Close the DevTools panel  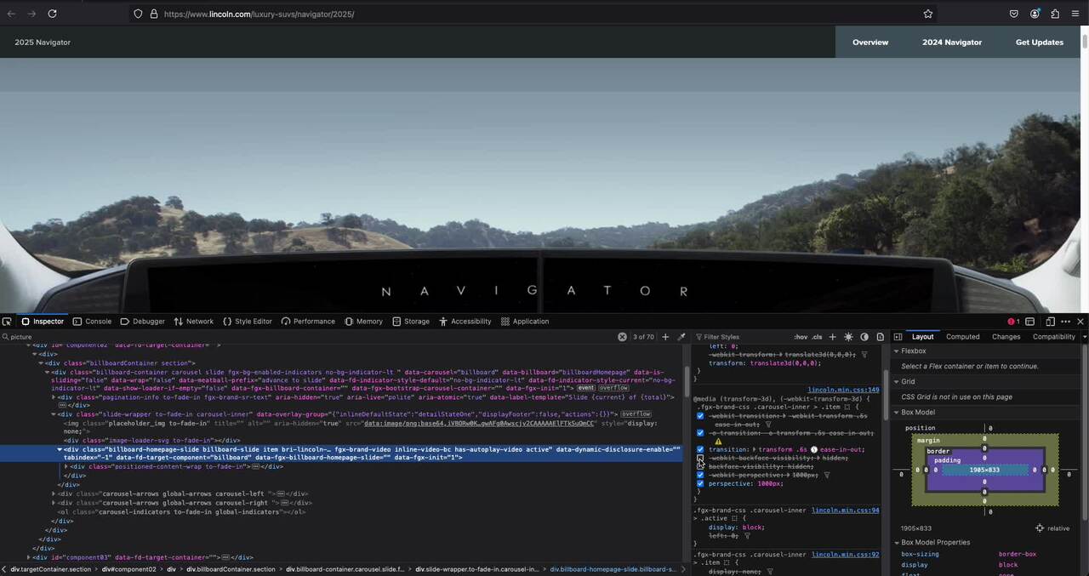click(1080, 322)
